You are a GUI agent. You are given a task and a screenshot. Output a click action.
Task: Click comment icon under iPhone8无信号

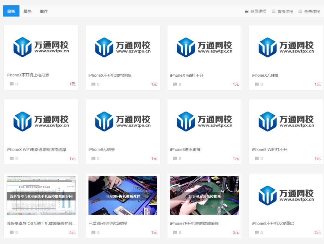pyautogui.click(x=93, y=158)
